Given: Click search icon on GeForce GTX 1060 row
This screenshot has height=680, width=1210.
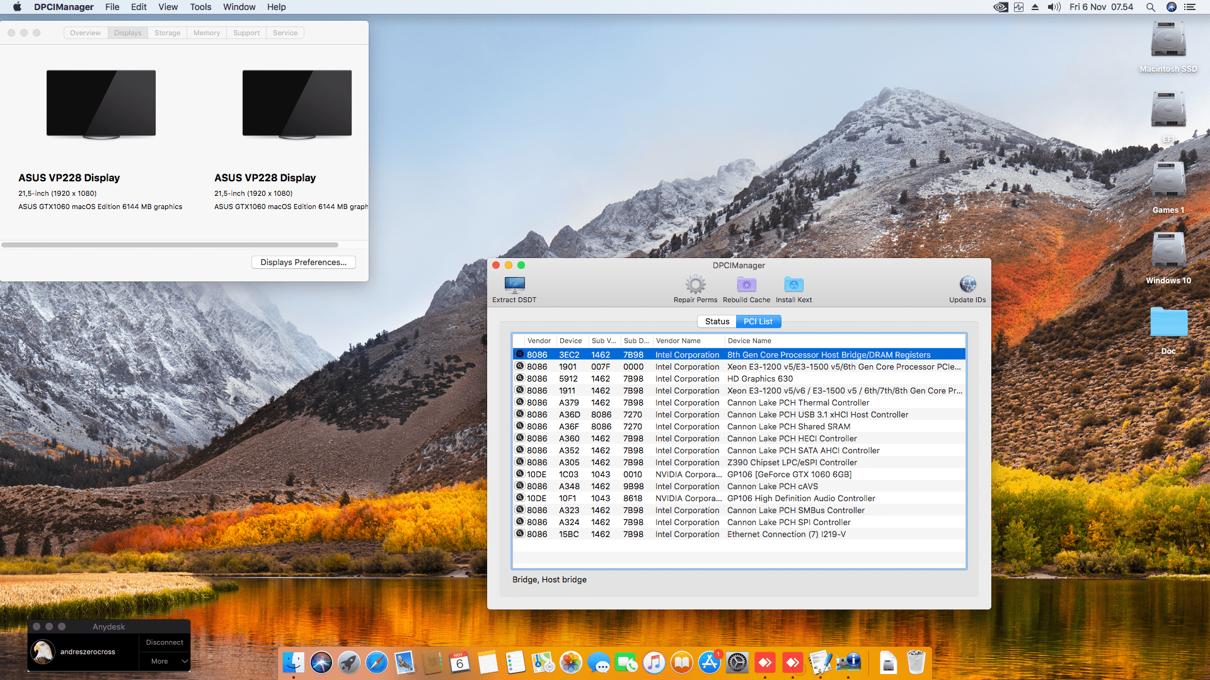Looking at the screenshot, I should (520, 474).
